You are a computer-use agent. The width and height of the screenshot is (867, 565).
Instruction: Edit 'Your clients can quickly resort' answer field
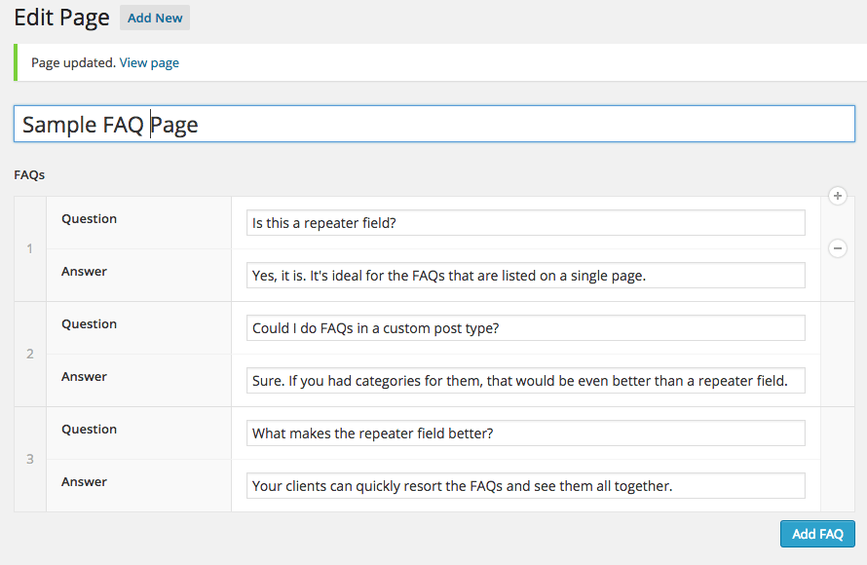[525, 485]
